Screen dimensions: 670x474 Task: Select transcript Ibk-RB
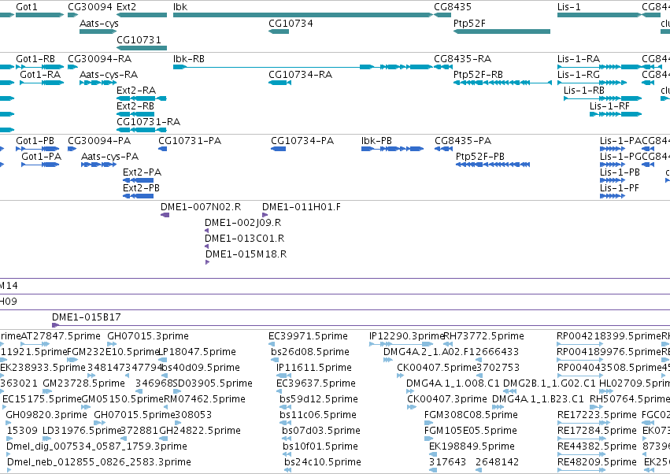[x=303, y=67]
